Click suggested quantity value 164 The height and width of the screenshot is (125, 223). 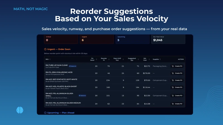[x=137, y=87]
